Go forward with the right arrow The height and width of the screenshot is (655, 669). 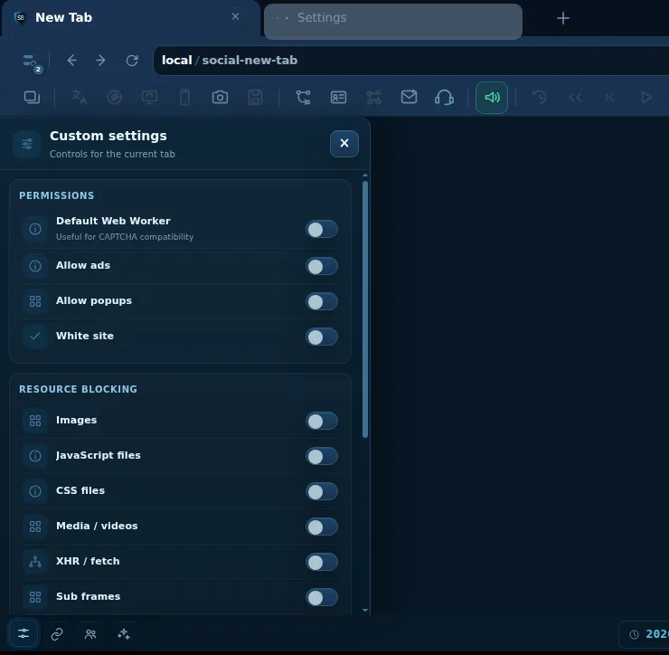click(x=100, y=61)
